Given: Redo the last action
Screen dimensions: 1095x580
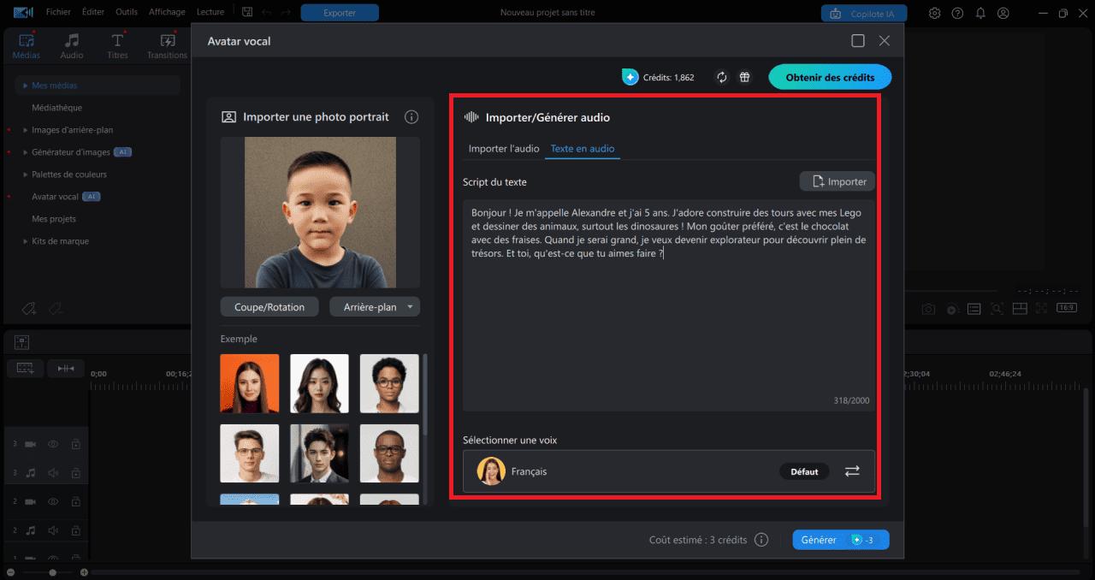Looking at the screenshot, I should point(285,12).
